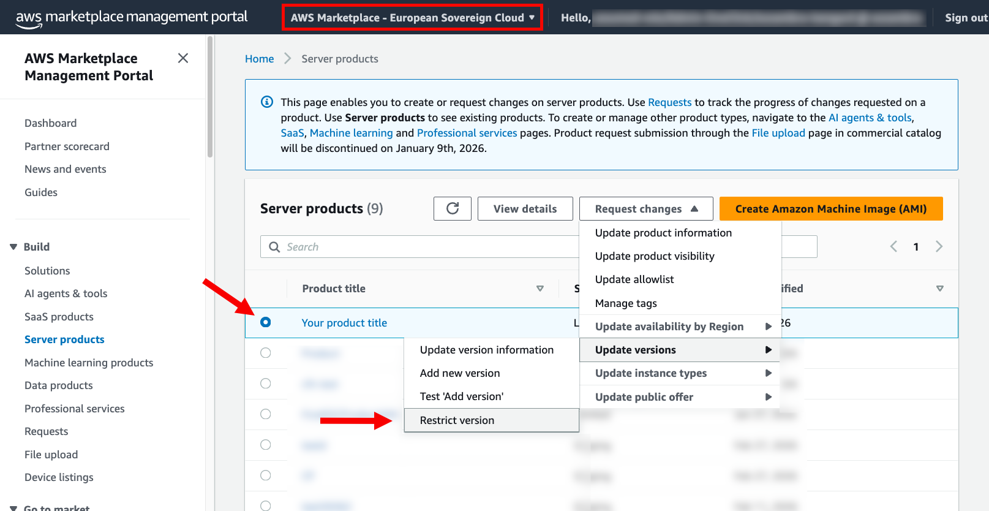Close the AWS Marketplace Management Portal sidebar
Image resolution: width=989 pixels, height=511 pixels.
[182, 58]
